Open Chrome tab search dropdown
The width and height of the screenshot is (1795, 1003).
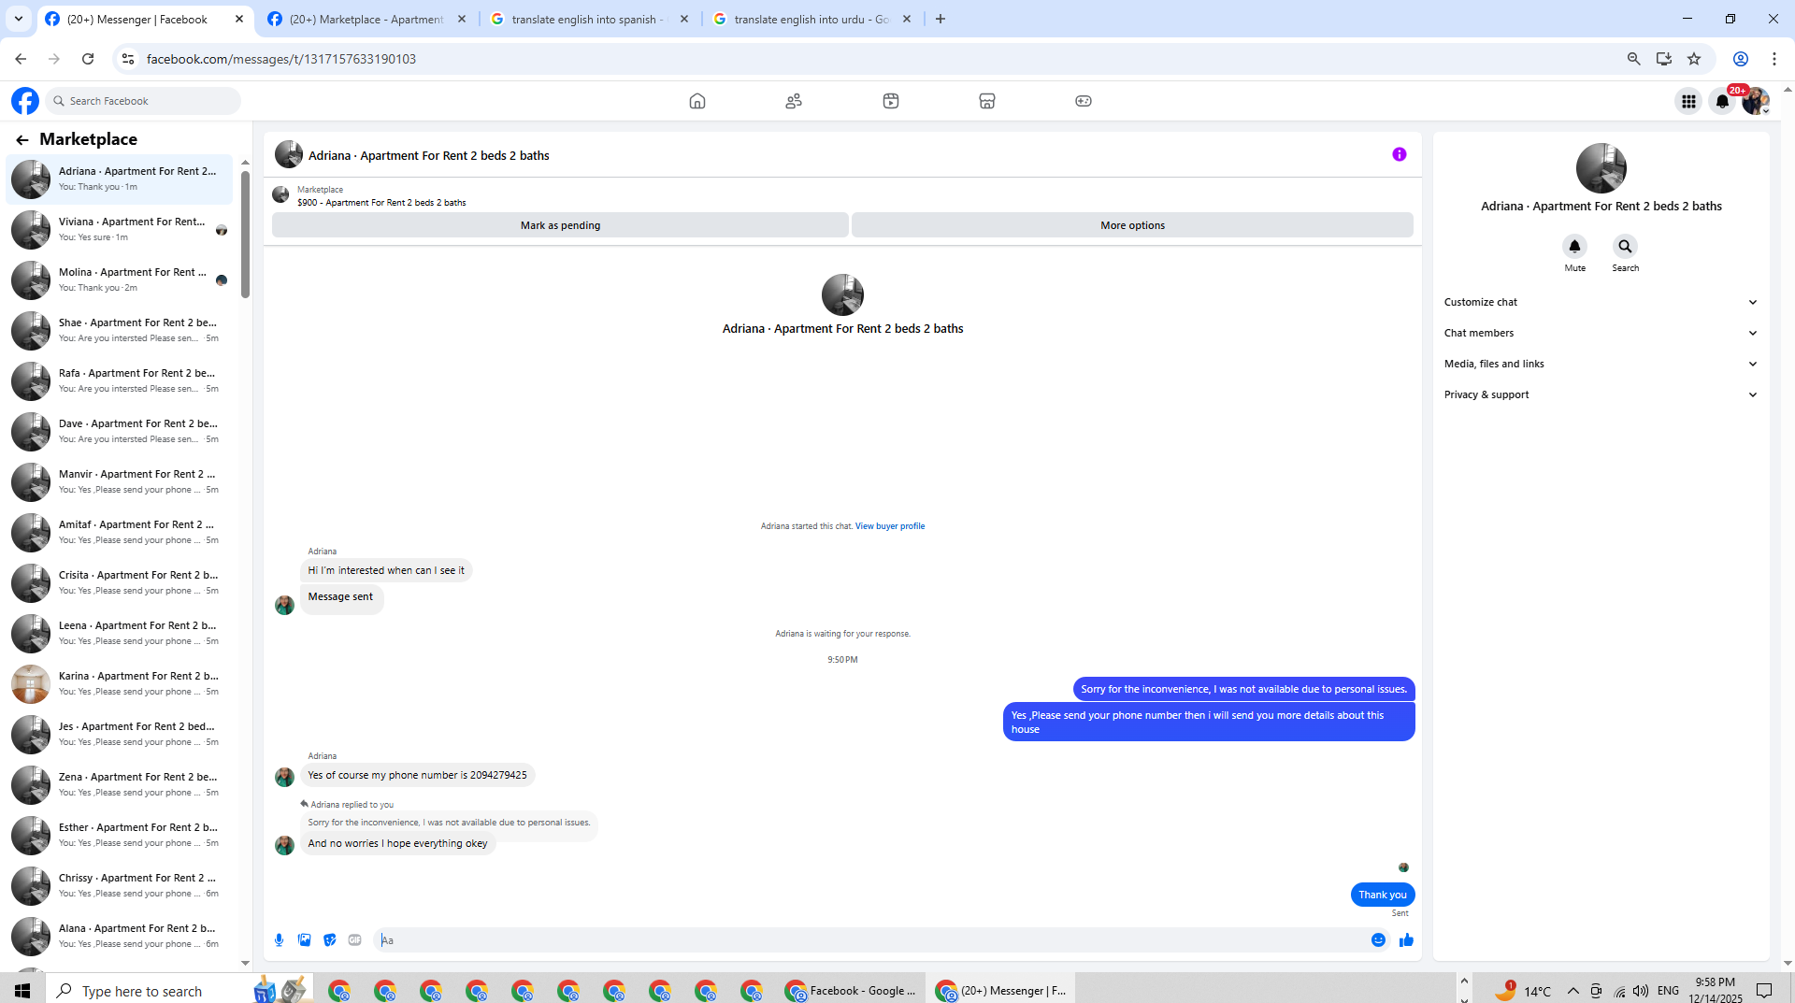point(19,19)
